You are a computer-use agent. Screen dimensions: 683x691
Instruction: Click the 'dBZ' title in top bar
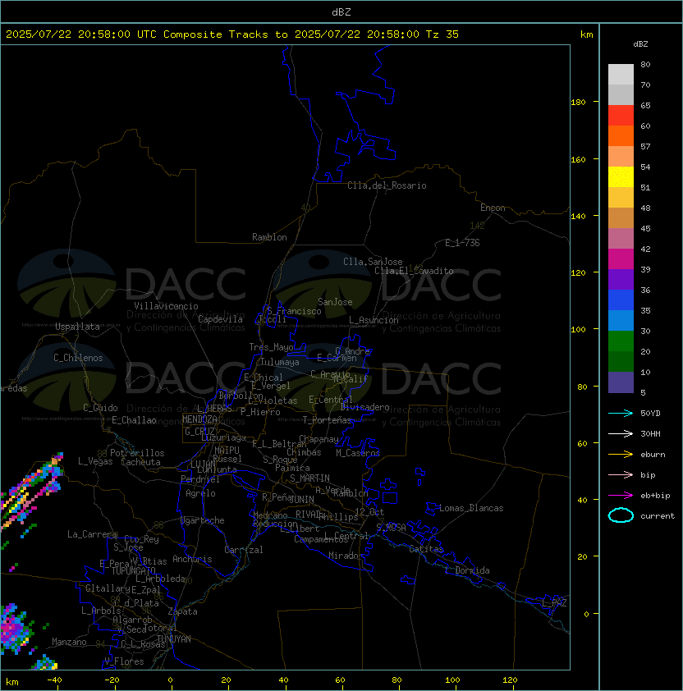click(x=341, y=11)
